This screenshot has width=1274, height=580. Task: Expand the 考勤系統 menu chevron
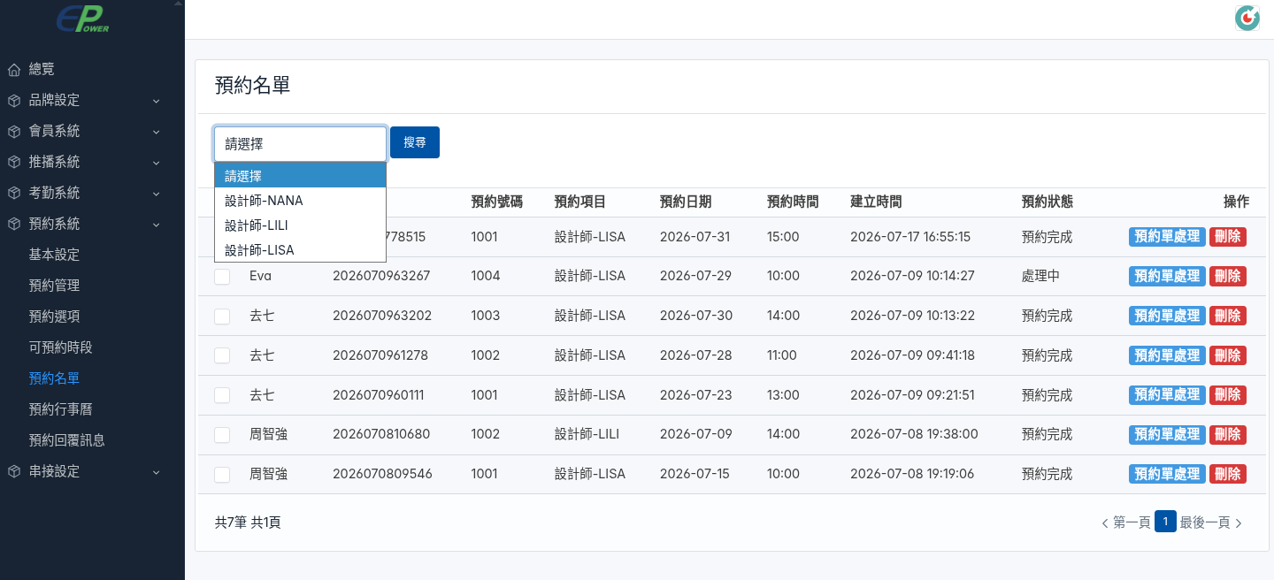(156, 194)
